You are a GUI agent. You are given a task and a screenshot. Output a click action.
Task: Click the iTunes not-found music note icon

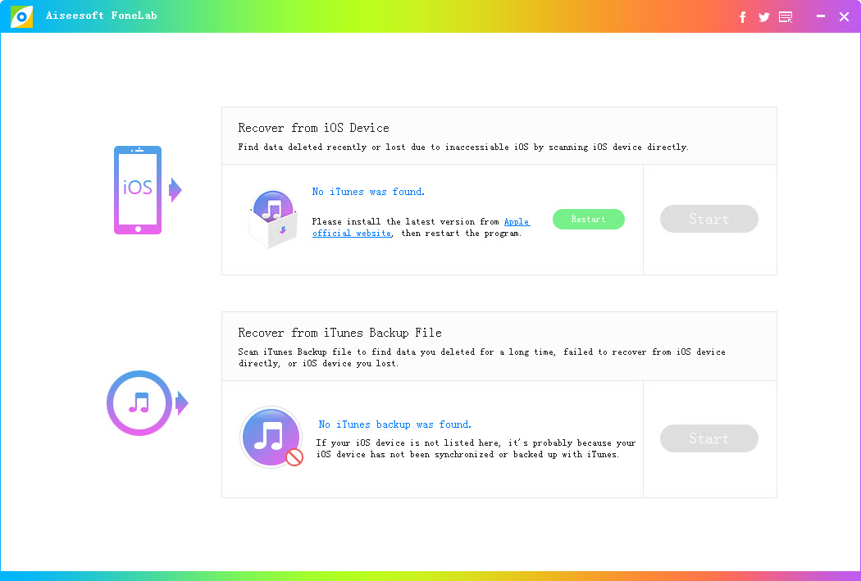pos(271,438)
